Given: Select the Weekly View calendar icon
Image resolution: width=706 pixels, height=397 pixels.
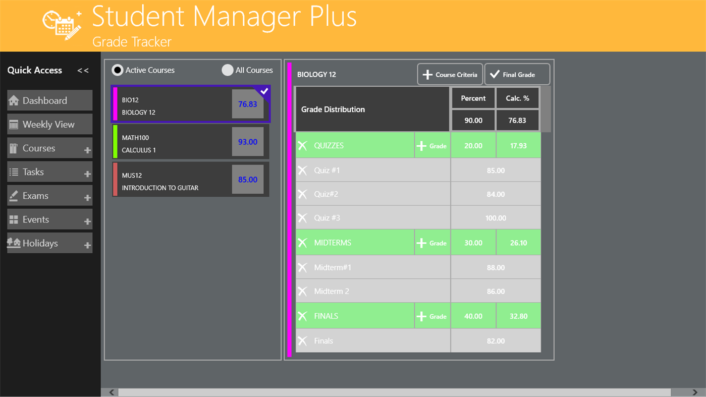Looking at the screenshot, I should pyautogui.click(x=15, y=124).
